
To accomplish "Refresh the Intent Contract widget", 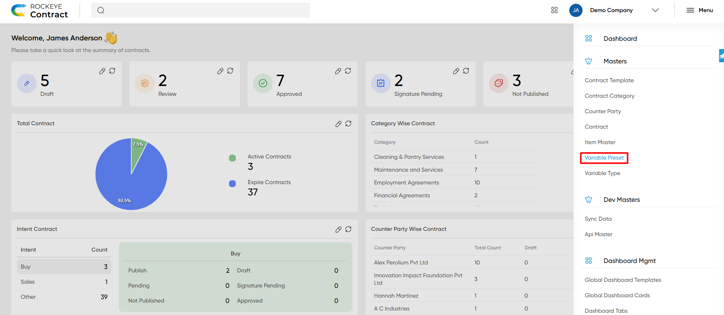I will point(348,229).
